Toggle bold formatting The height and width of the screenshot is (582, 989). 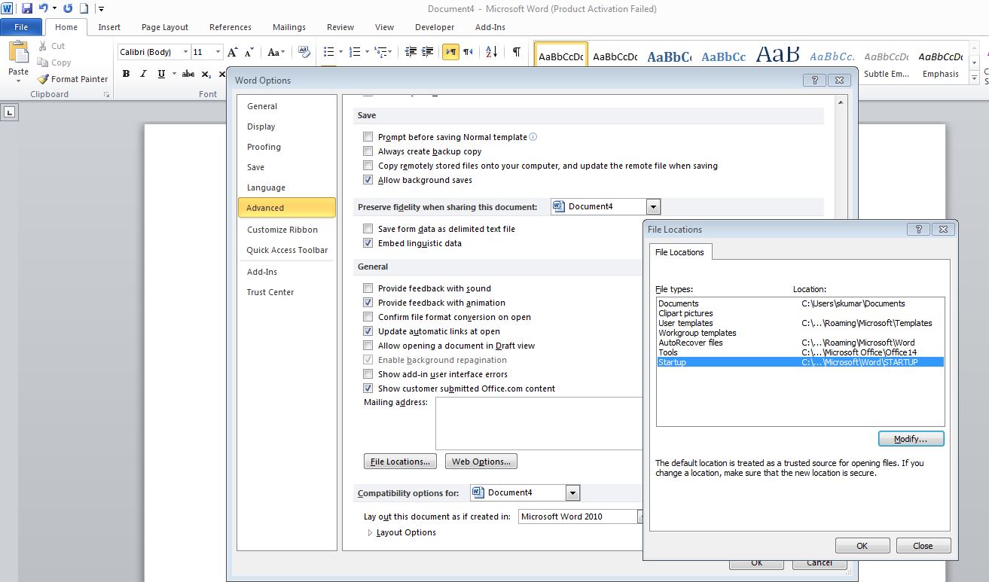pos(125,74)
